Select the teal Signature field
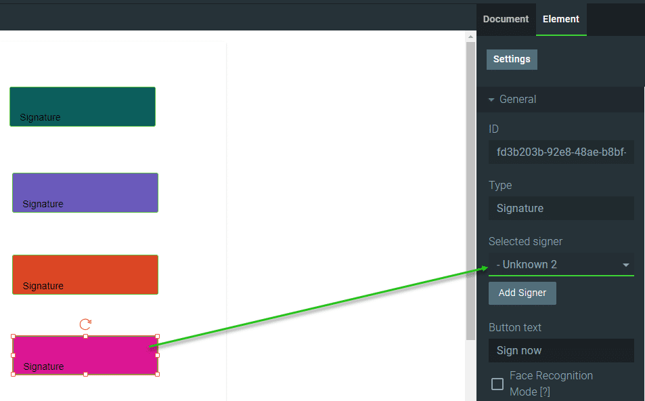This screenshot has width=645, height=401. pyautogui.click(x=83, y=106)
